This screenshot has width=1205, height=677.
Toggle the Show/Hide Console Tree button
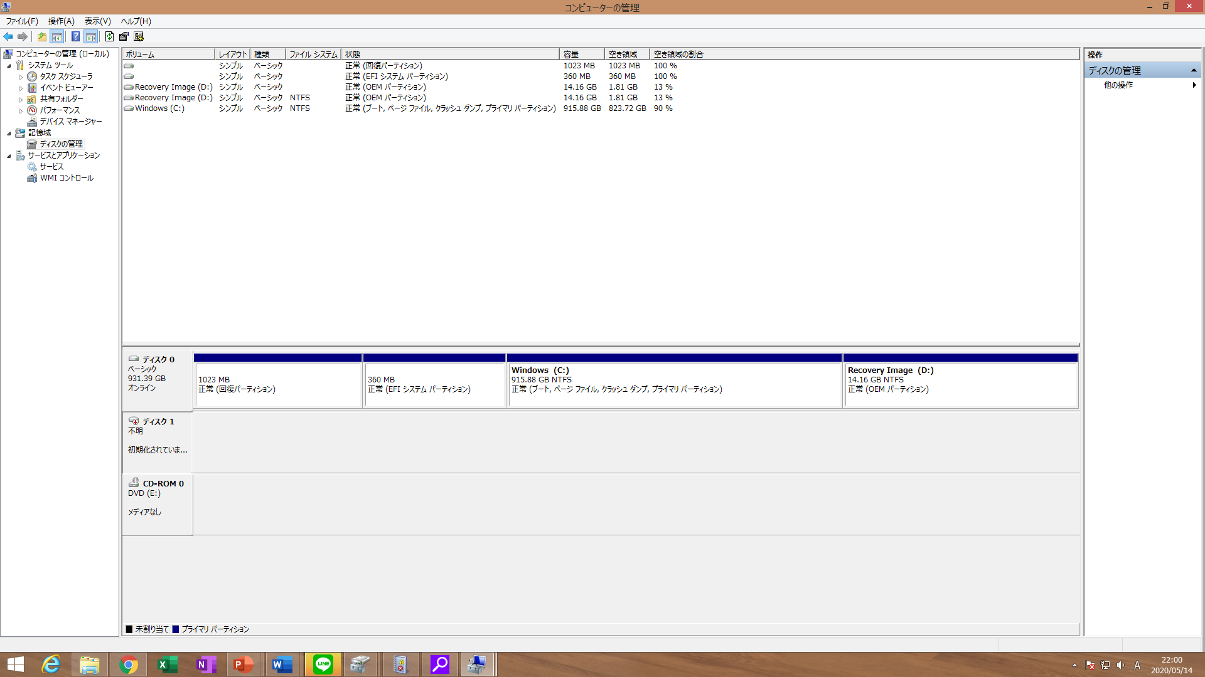[x=57, y=36]
